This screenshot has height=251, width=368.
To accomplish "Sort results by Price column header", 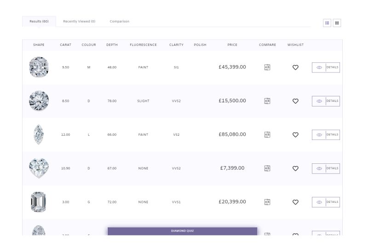I will 232,45.
